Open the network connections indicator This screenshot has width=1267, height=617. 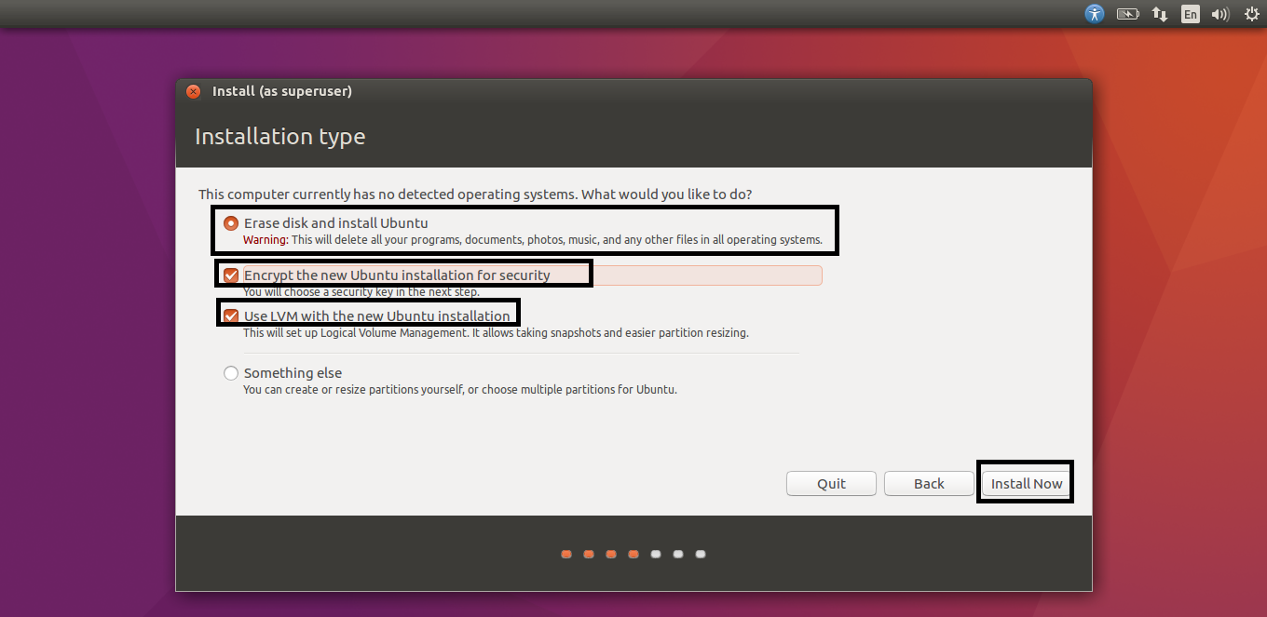(1160, 14)
